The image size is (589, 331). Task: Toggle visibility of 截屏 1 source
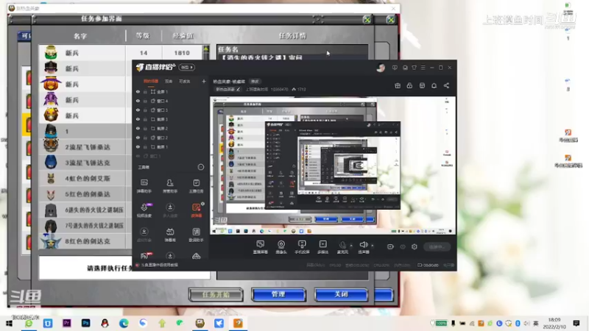[x=138, y=146]
